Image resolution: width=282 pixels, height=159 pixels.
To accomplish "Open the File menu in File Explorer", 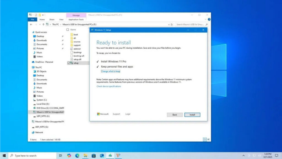I will [32, 20].
